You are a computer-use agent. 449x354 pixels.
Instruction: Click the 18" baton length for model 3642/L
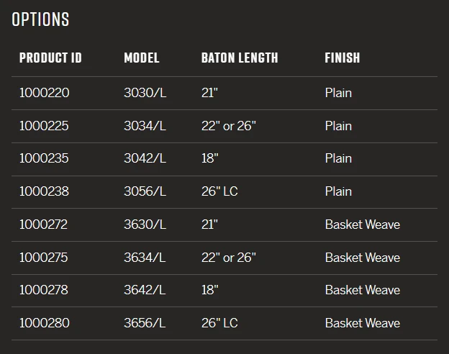point(209,290)
